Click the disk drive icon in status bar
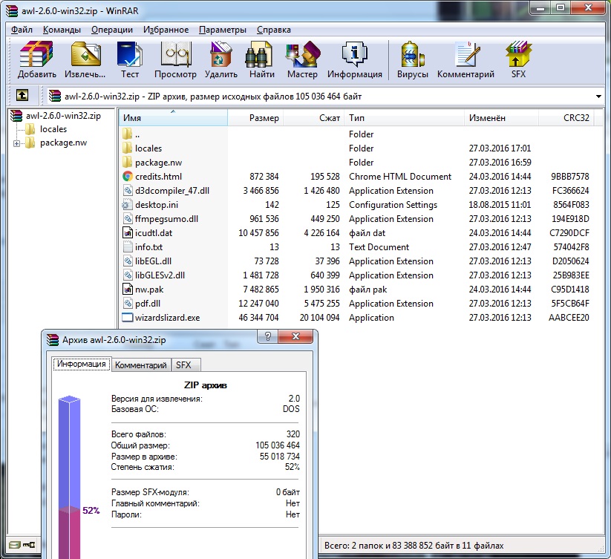Image resolution: width=611 pixels, height=559 pixels. point(15,545)
